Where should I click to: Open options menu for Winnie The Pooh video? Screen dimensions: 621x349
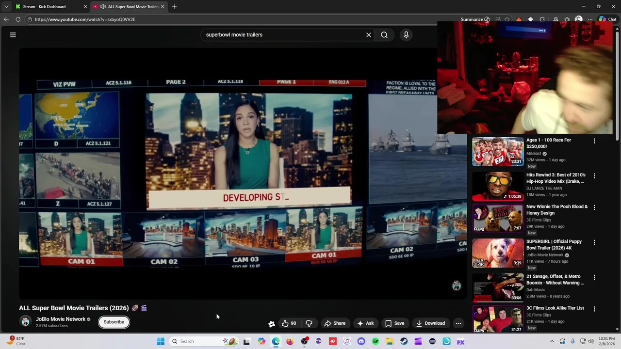tap(594, 207)
